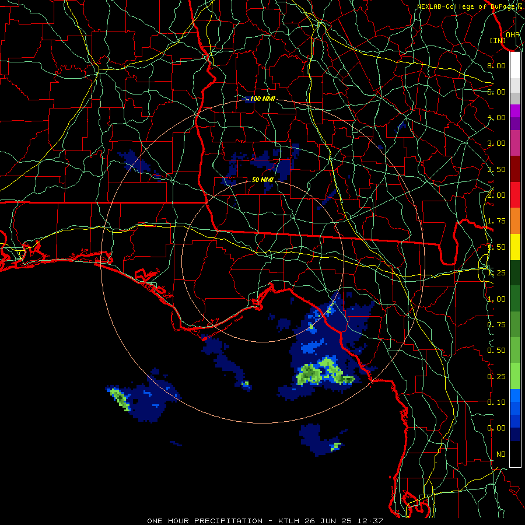Click the "0.00" legend value
This screenshot has height=525, width=525.
(x=496, y=428)
